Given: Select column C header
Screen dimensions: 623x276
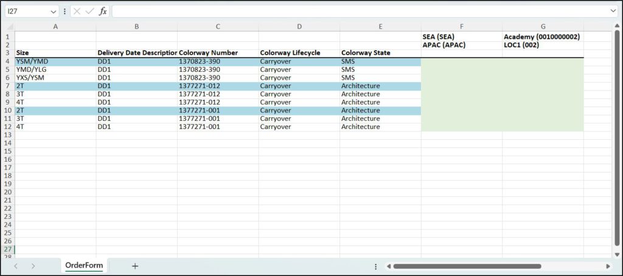Looking at the screenshot, I should [218, 27].
